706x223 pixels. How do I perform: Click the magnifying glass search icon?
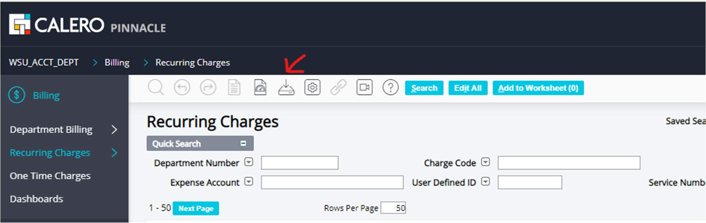coord(156,88)
